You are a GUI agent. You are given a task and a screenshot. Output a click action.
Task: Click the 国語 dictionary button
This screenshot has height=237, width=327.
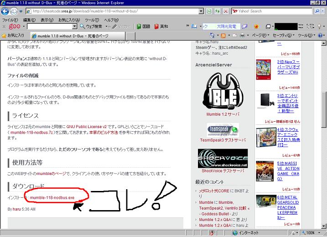pyautogui.click(x=144, y=26)
